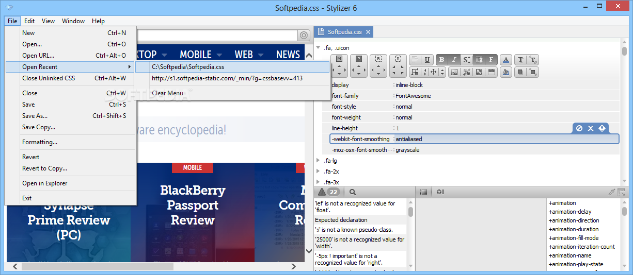Expand the .fa-2x rule
Viewport: 633px width, 275px height.
[x=318, y=171]
